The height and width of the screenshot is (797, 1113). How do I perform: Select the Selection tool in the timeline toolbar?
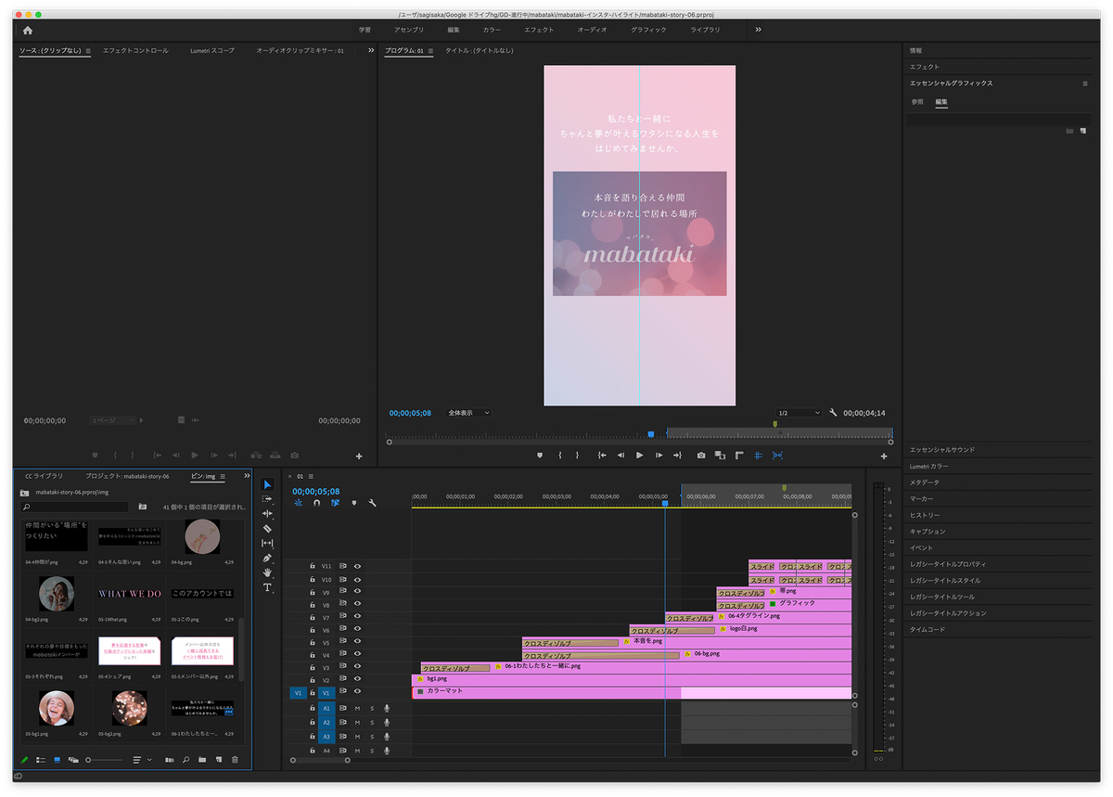268,484
